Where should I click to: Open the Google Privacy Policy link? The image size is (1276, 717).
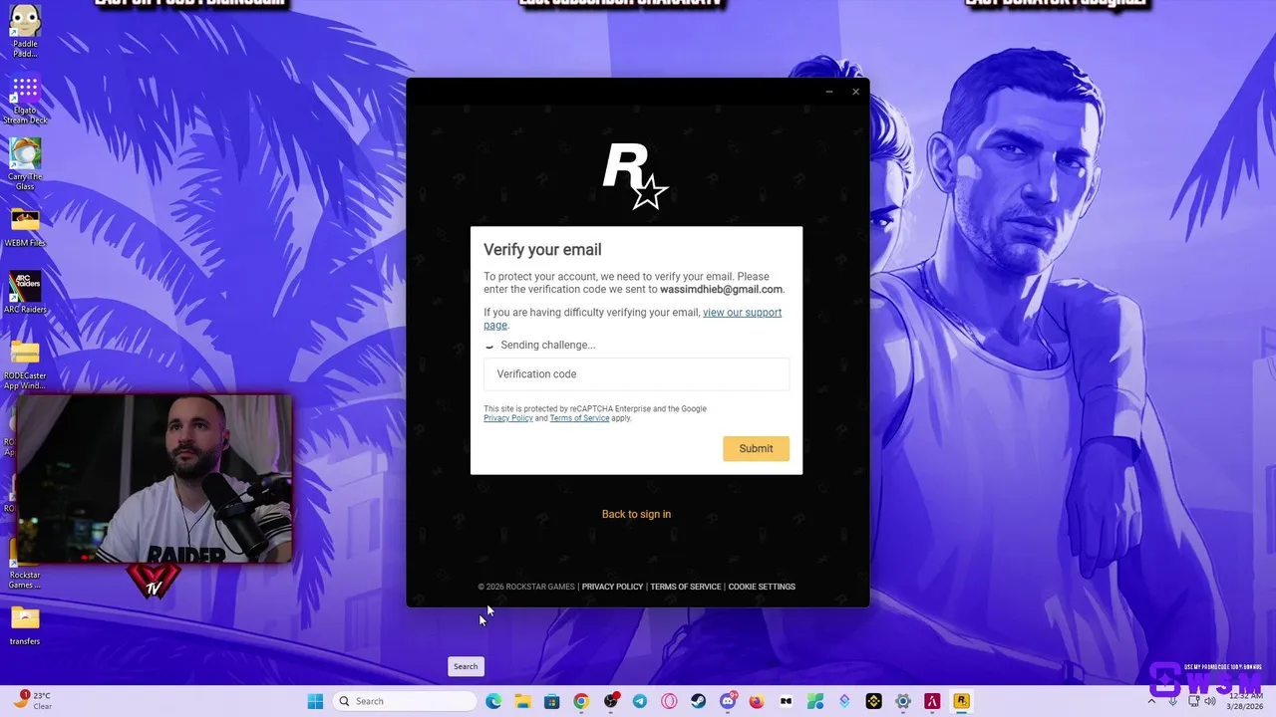[508, 418]
